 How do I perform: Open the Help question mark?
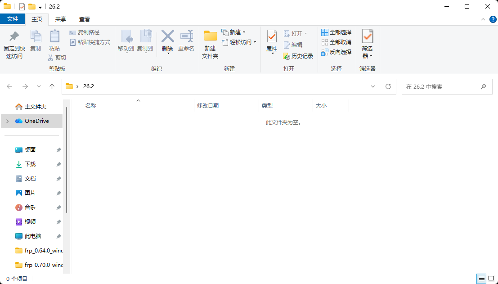pos(493,19)
